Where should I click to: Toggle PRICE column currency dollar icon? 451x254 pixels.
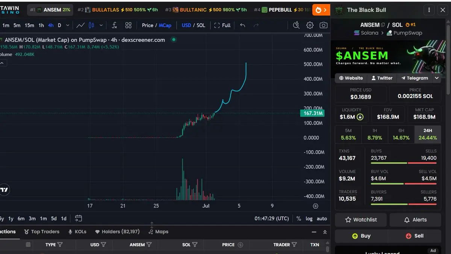(241, 245)
